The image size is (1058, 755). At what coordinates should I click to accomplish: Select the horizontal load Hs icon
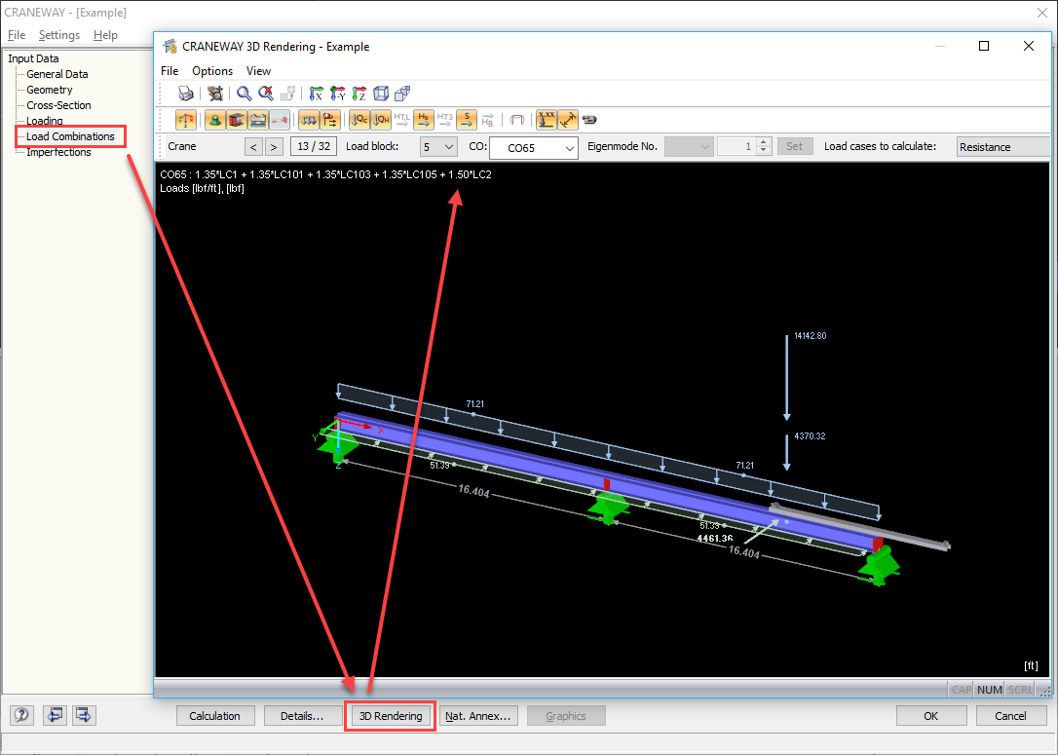[x=422, y=119]
